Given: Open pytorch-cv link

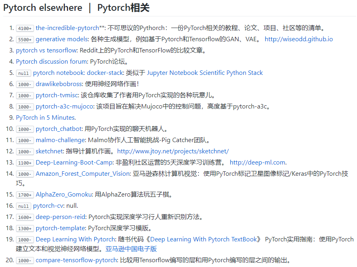Looking at the screenshot, I should 48,206.
